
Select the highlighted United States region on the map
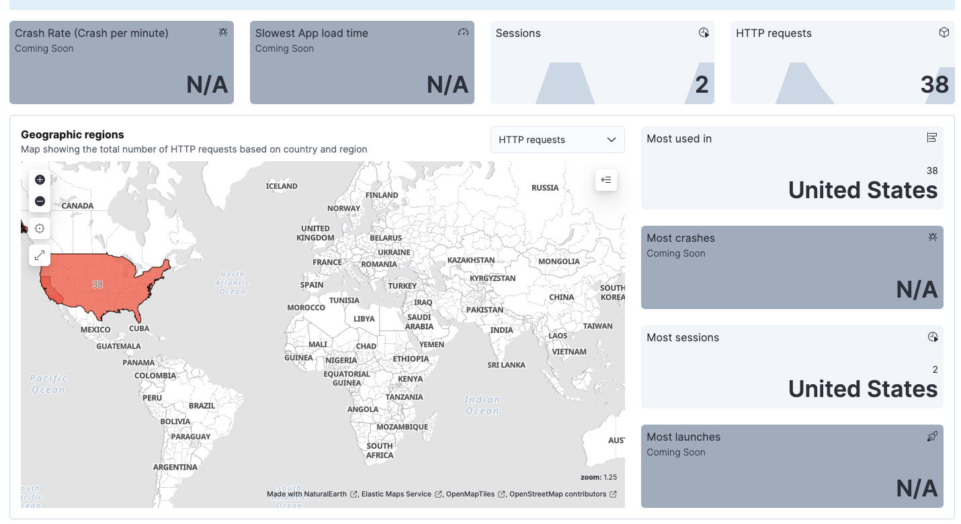97,285
